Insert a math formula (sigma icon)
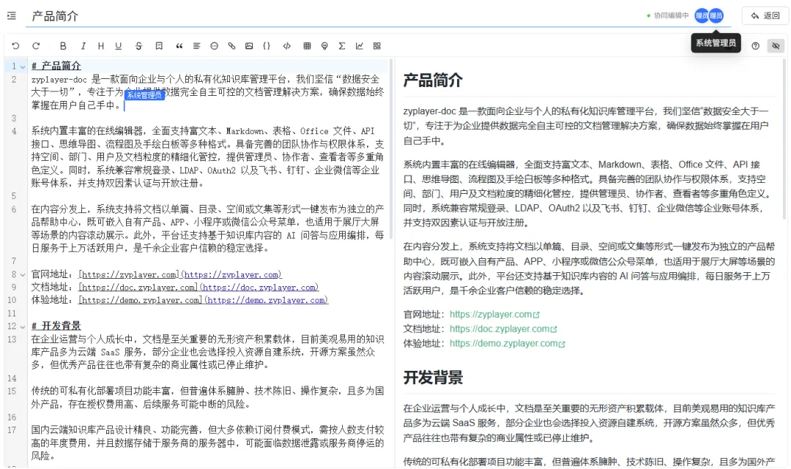 (342, 46)
